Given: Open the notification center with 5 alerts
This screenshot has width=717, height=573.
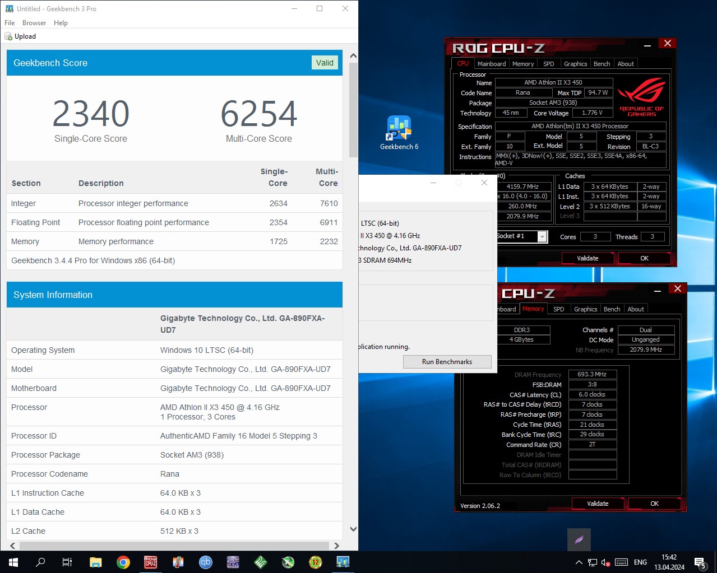Looking at the screenshot, I should [x=700, y=562].
